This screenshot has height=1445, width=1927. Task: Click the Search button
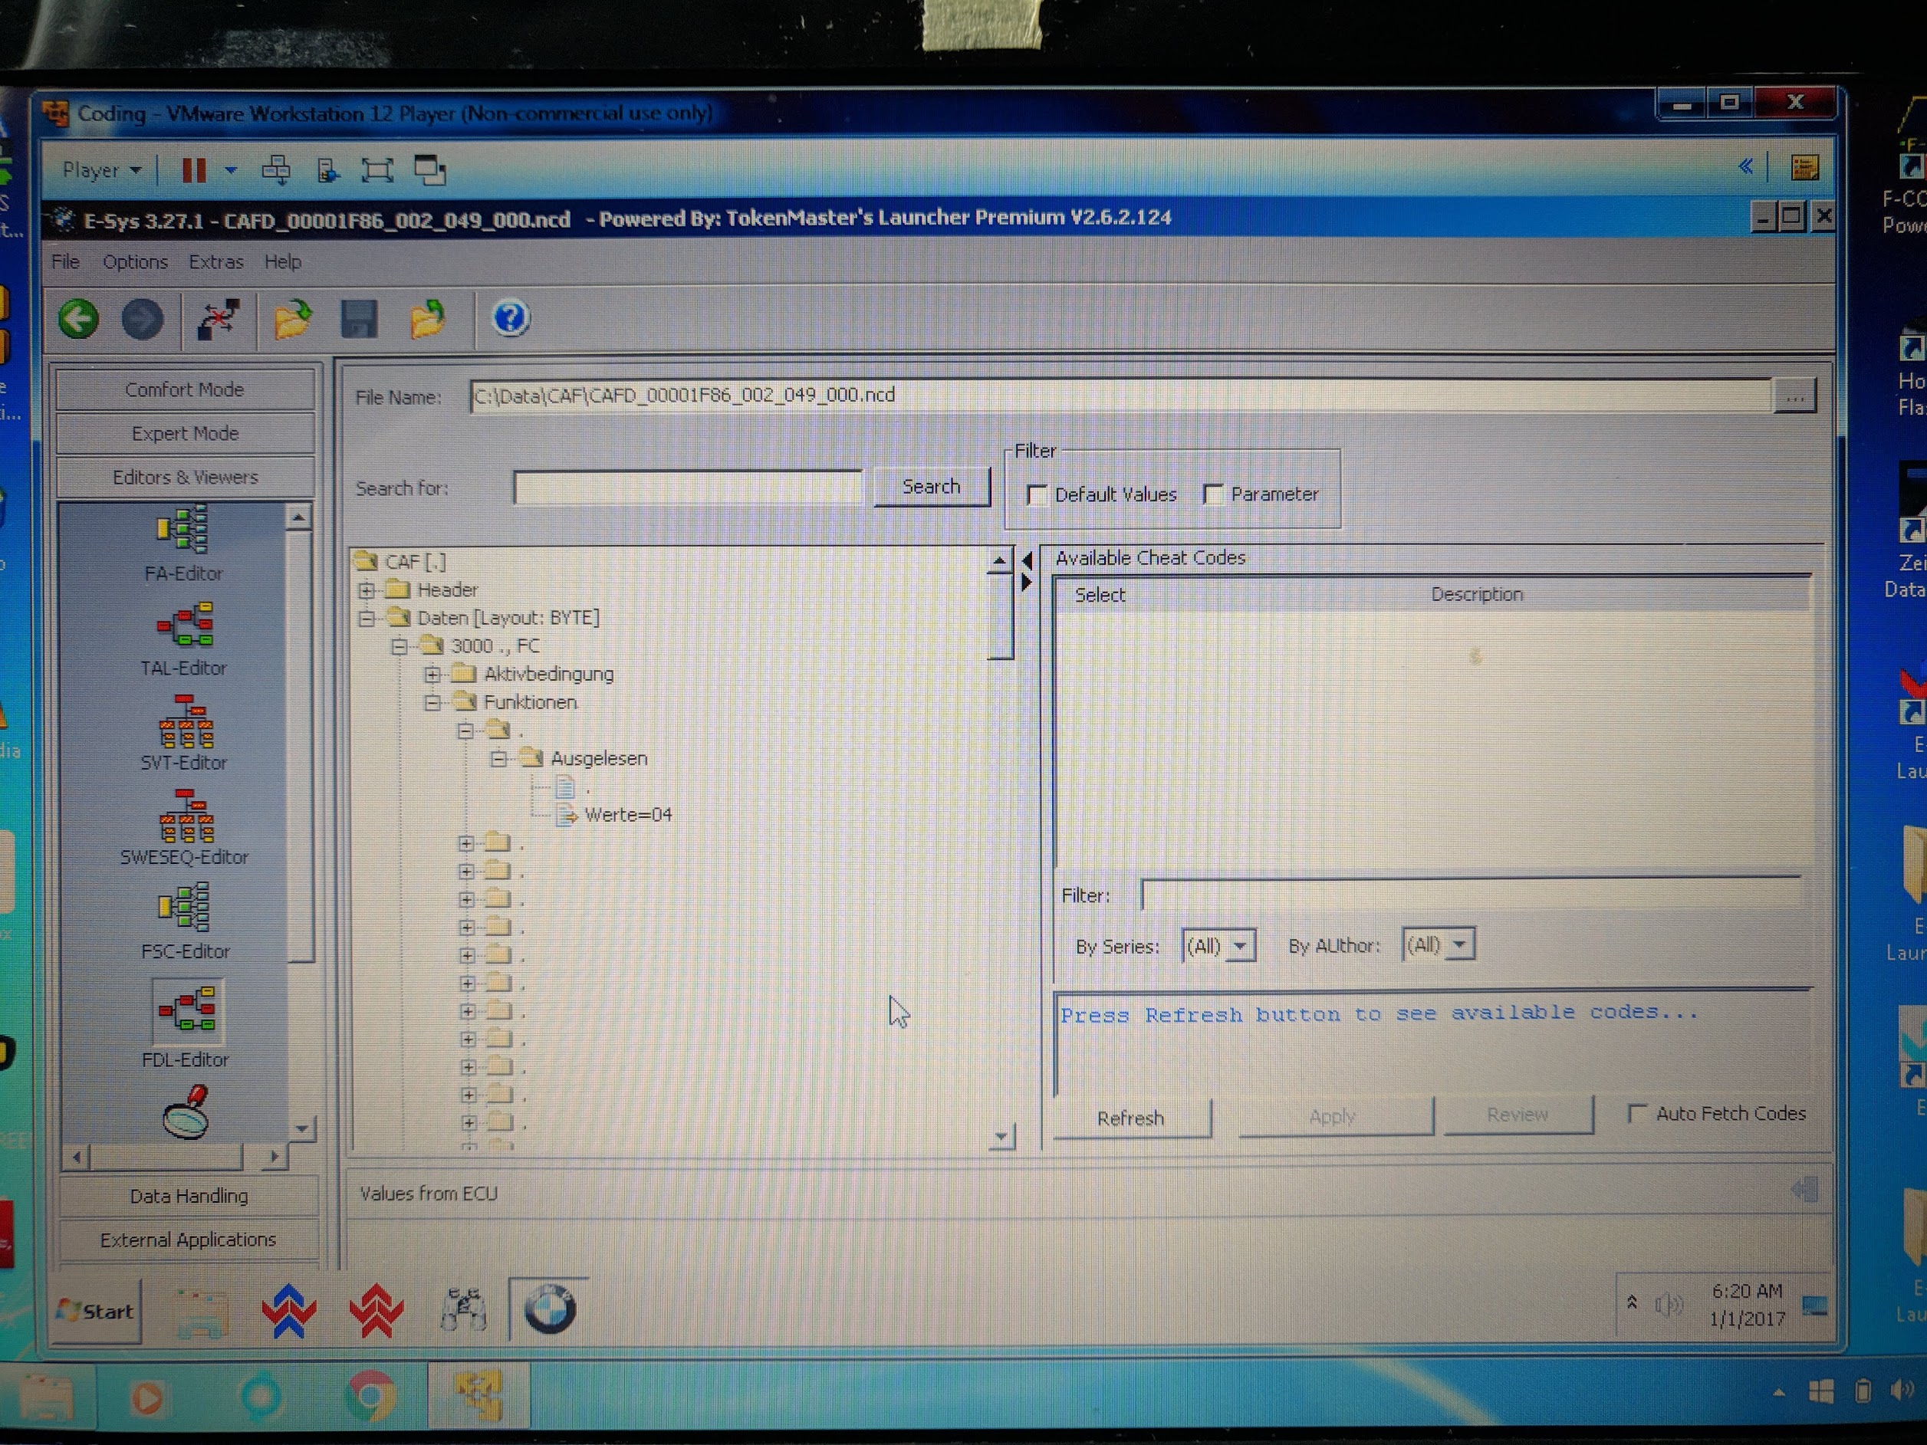(x=931, y=487)
